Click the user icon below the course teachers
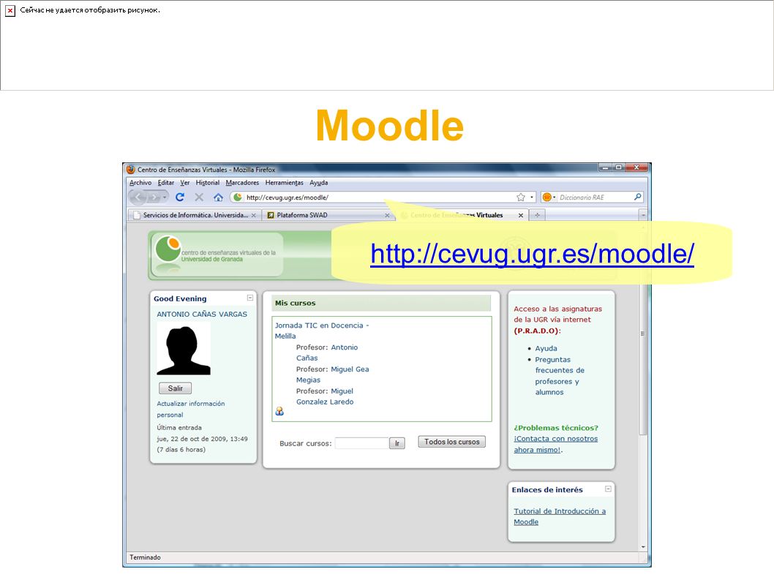This screenshot has height=580, width=774. 280,411
